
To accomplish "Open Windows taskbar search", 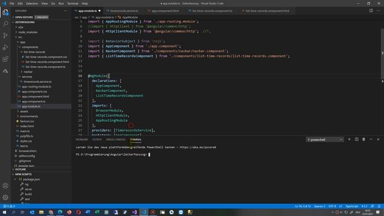I will coord(13,212).
